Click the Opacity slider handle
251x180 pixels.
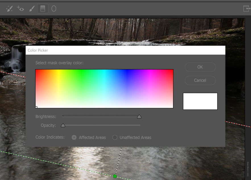[x=63, y=125]
